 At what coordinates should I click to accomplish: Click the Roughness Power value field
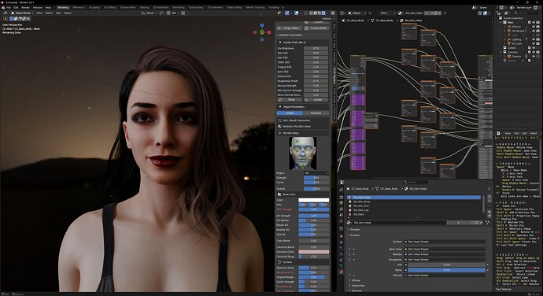coord(316,81)
